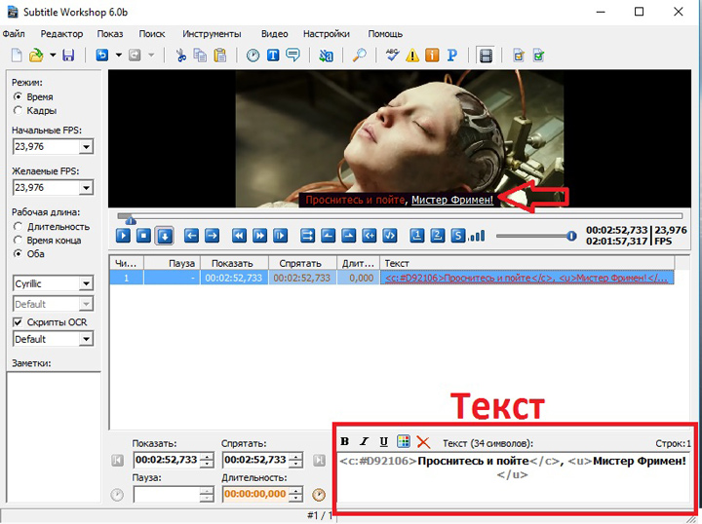
Task: Open the Редактор menu
Action: pyautogui.click(x=61, y=34)
